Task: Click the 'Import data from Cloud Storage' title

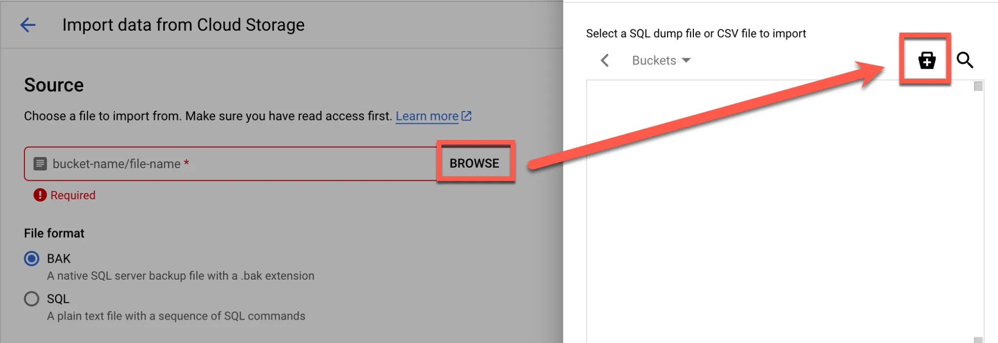Action: (x=183, y=25)
